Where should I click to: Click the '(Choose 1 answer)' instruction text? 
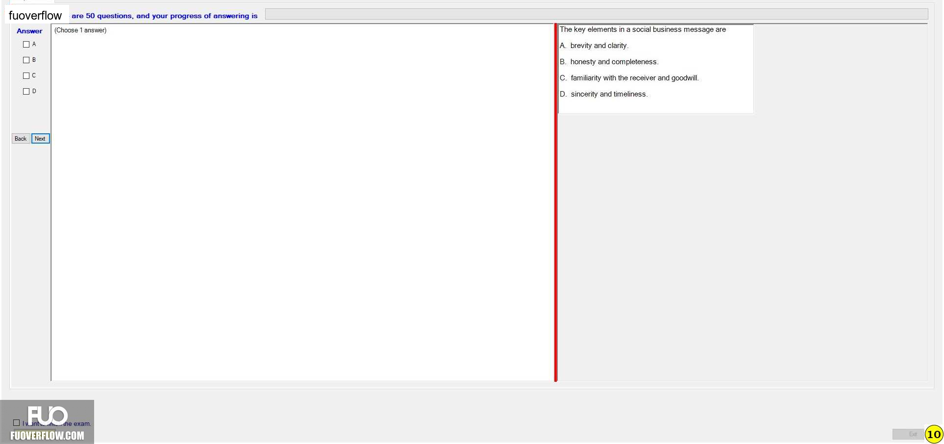pos(80,30)
